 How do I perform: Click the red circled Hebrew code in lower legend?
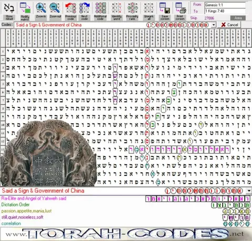[x=204, y=191]
